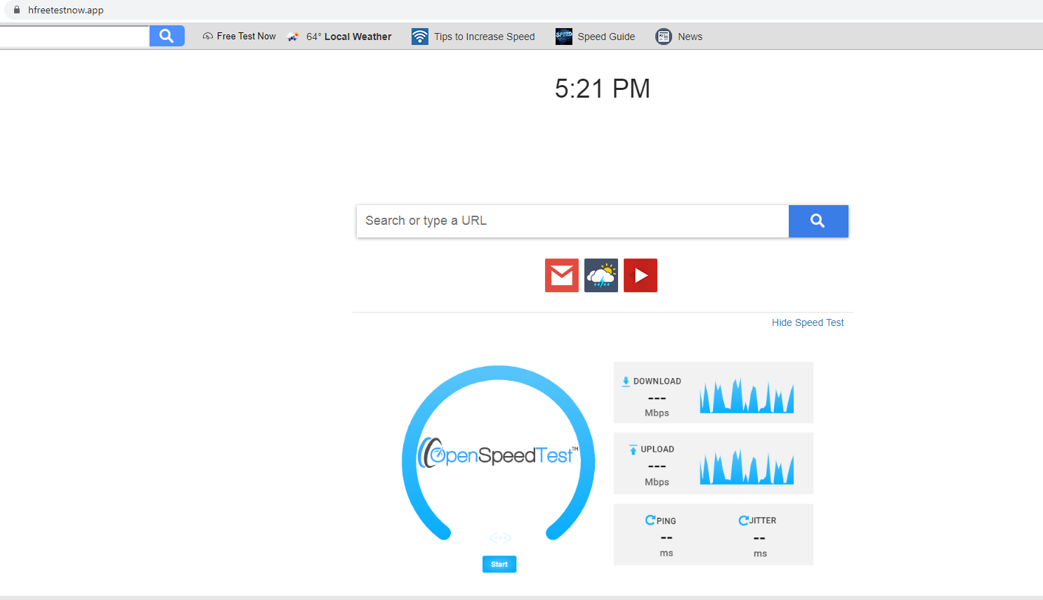Click the jitter refresh icon
Viewport: 1043px width, 600px height.
[743, 521]
